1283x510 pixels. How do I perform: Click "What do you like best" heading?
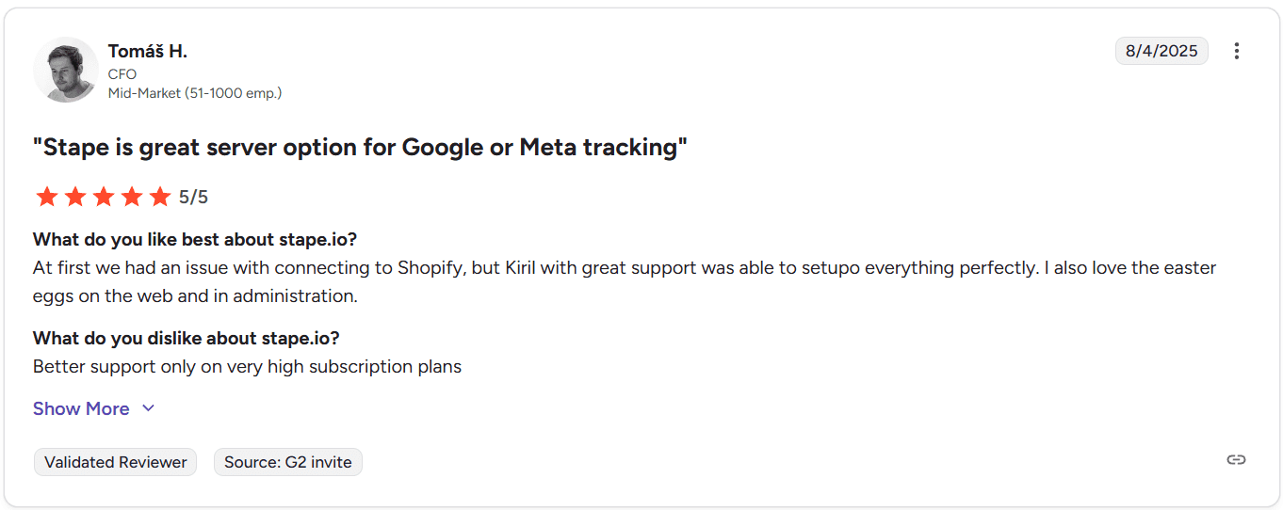(x=195, y=239)
